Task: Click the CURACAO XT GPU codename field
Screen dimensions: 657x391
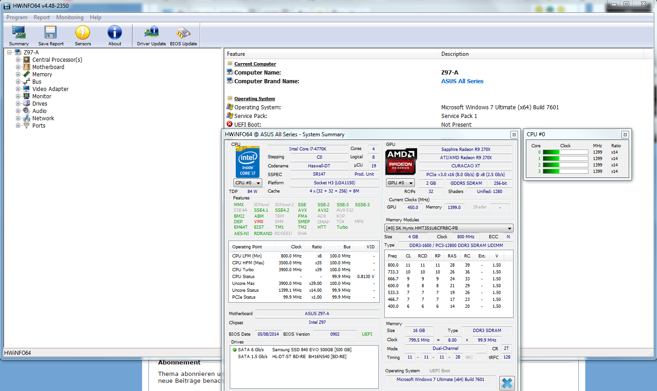Action: pyautogui.click(x=466, y=166)
